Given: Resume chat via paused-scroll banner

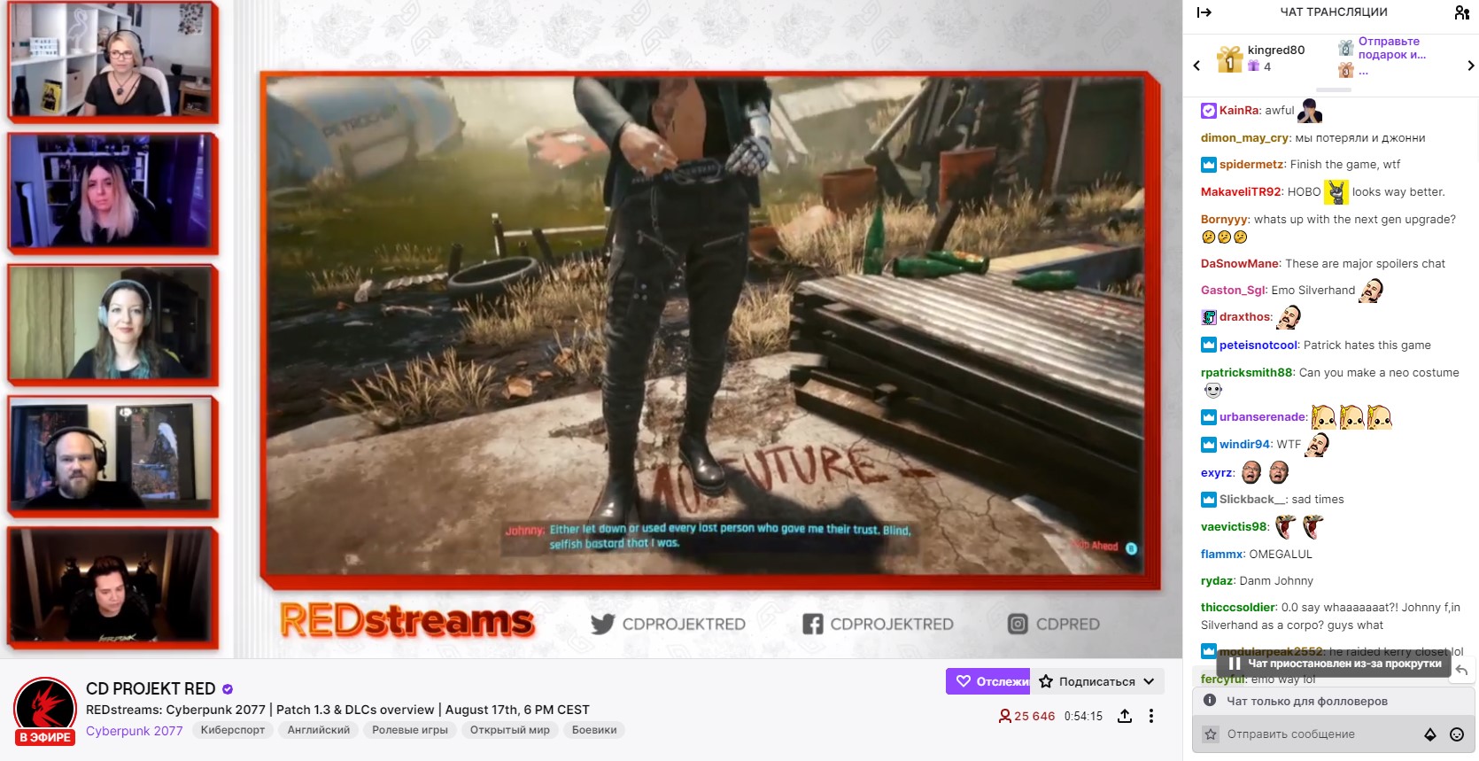Looking at the screenshot, I should pyautogui.click(x=1334, y=664).
